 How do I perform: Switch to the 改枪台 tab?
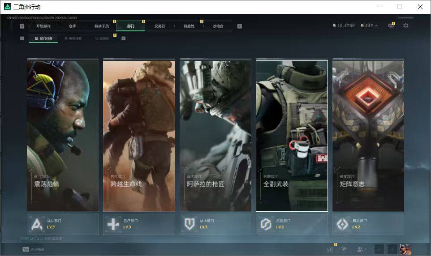[x=218, y=26]
